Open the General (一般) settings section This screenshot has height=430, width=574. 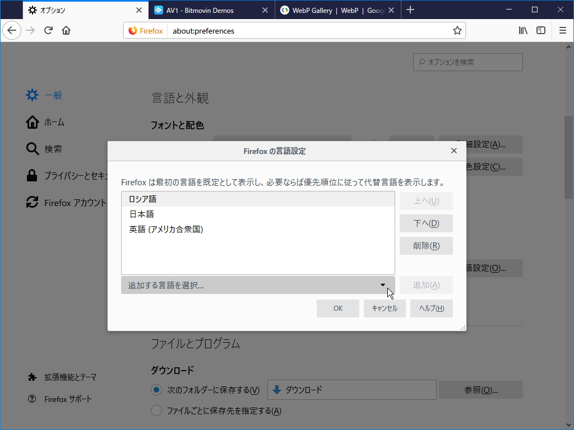coord(53,95)
